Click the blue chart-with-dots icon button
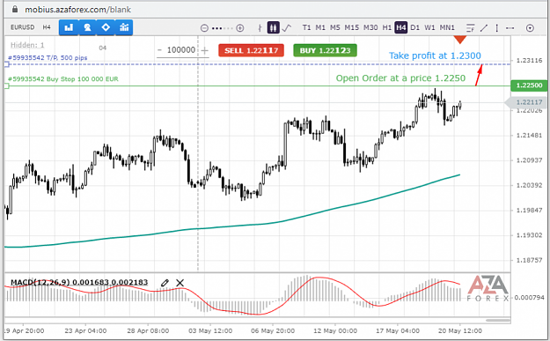This screenshot has width=550, height=341. (x=124, y=27)
